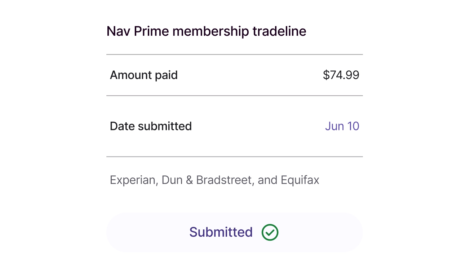Select the $74.99 amount value
The width and height of the screenshot is (470, 272).
pyautogui.click(x=341, y=75)
